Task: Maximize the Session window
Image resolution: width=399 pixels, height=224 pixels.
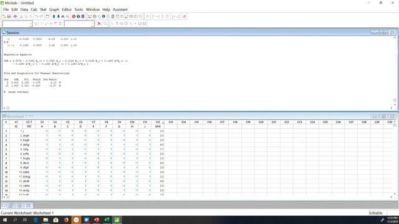Action: (383, 32)
